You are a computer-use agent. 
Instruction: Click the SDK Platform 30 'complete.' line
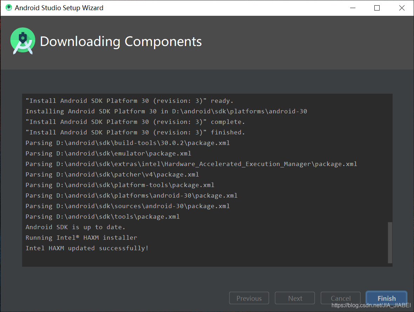pyautogui.click(x=135, y=122)
